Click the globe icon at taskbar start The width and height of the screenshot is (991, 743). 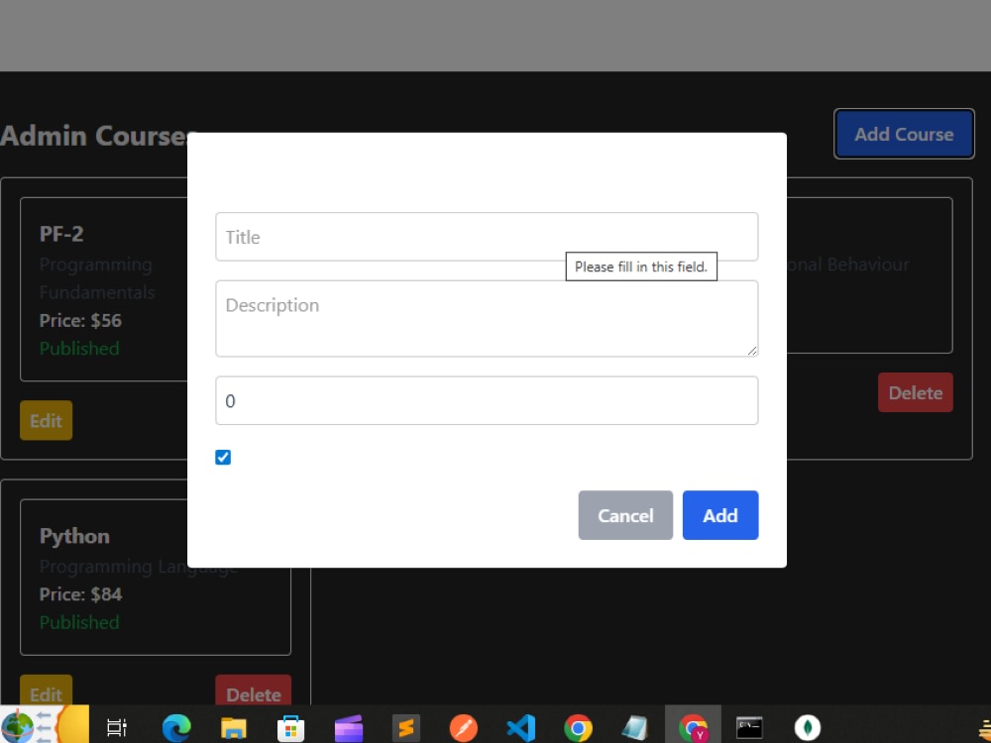pyautogui.click(x=18, y=726)
